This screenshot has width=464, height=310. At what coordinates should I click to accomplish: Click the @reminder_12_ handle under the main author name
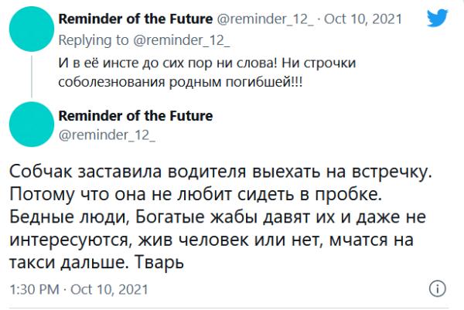[x=107, y=135]
